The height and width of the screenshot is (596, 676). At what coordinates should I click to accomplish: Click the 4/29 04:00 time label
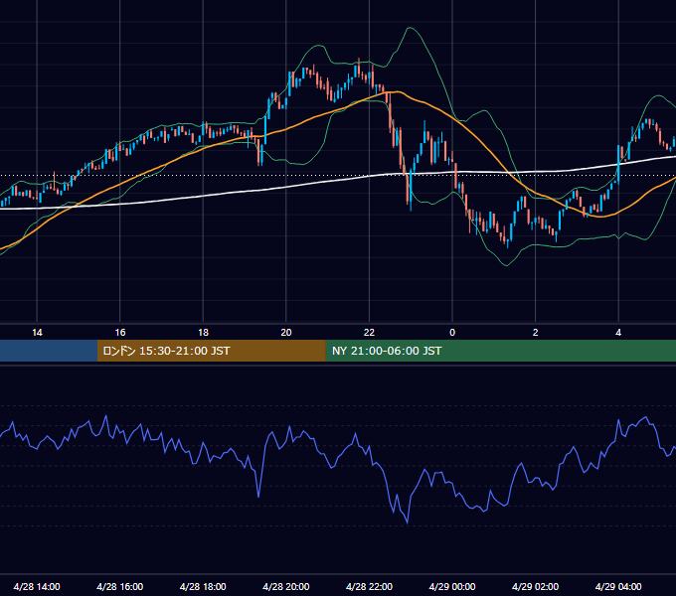(x=618, y=586)
